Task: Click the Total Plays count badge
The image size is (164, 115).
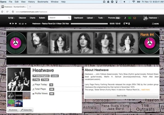Action: (52, 89)
